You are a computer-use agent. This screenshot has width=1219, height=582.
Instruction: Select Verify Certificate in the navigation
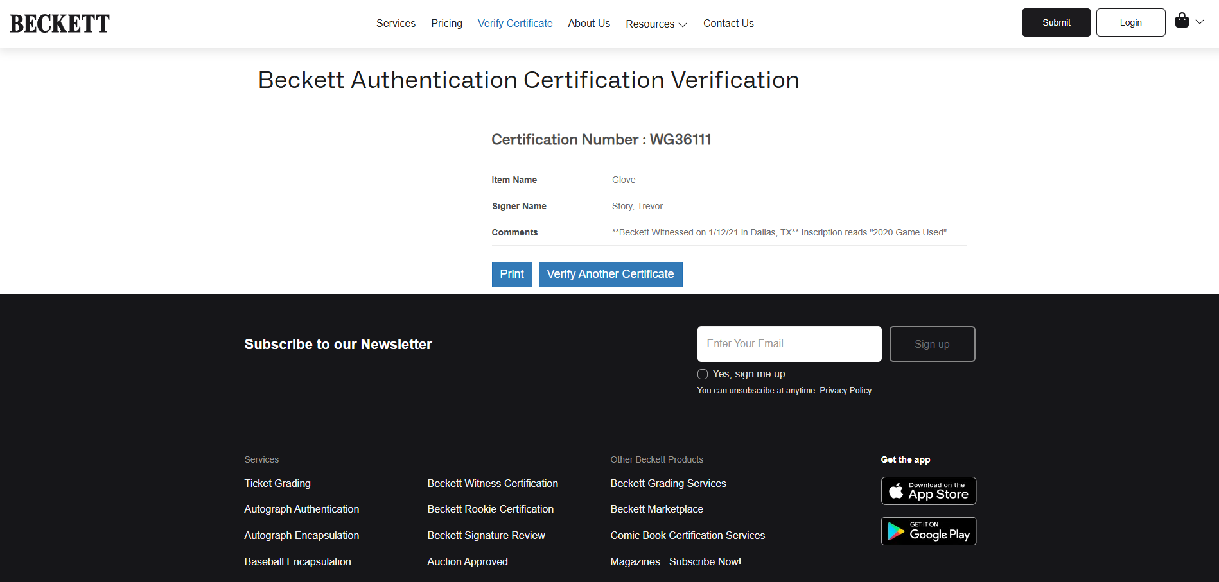tap(515, 23)
